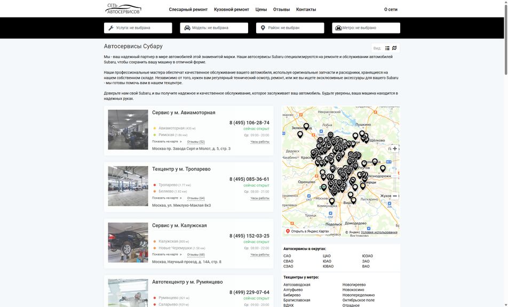Open the Калужская service photo
508x307 pixels.
[128, 243]
